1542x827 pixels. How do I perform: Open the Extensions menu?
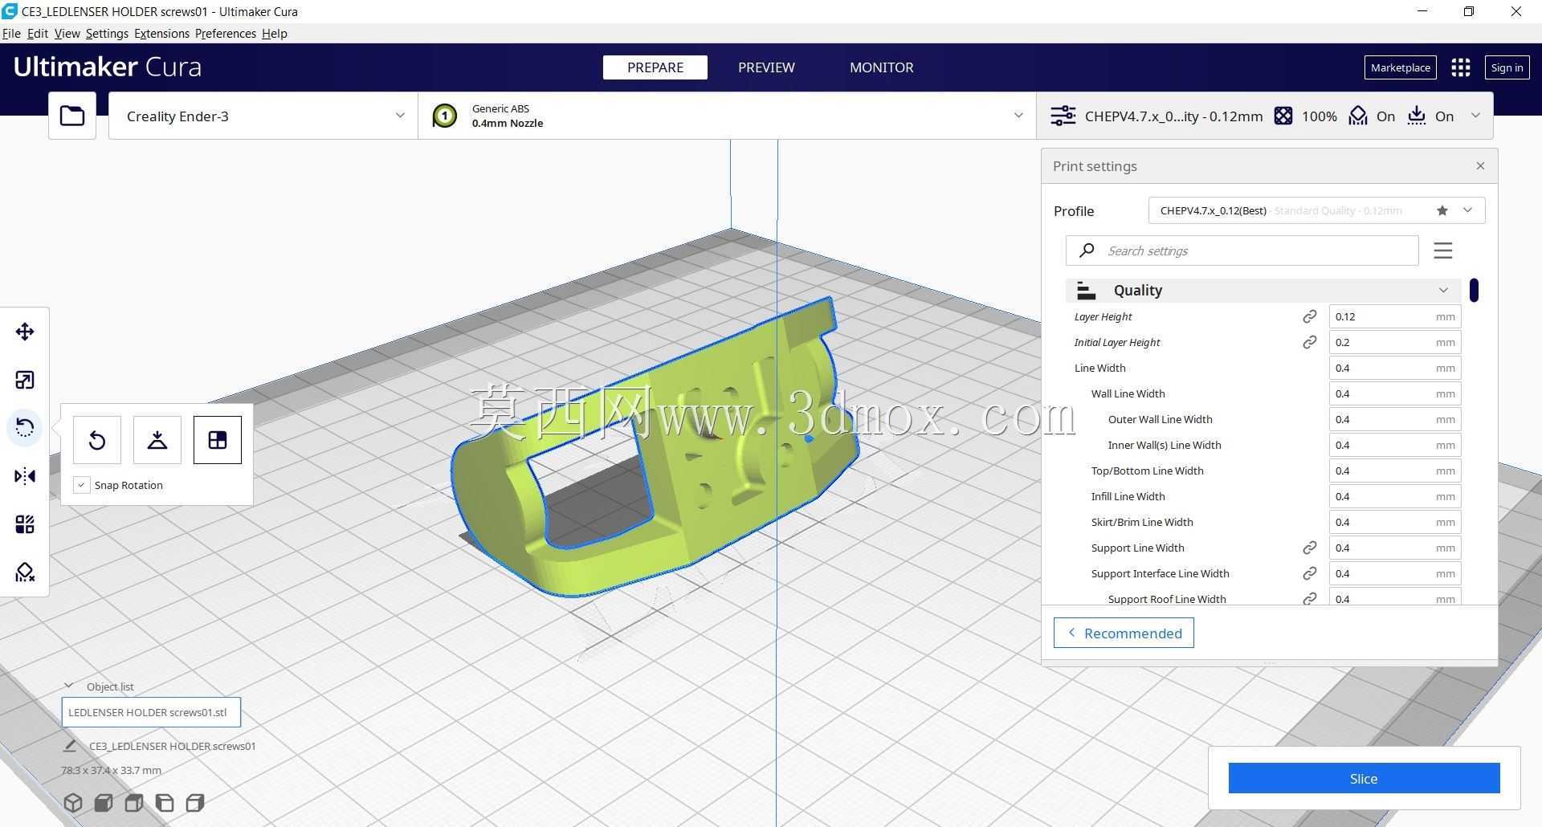click(x=161, y=34)
